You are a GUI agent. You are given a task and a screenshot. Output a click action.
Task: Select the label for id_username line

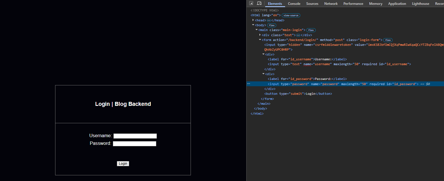[x=307, y=59]
